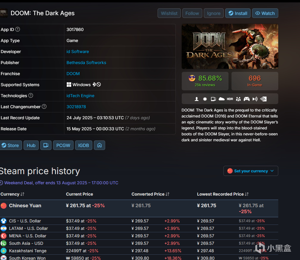Open changenumber 30218978 link

coord(76,107)
